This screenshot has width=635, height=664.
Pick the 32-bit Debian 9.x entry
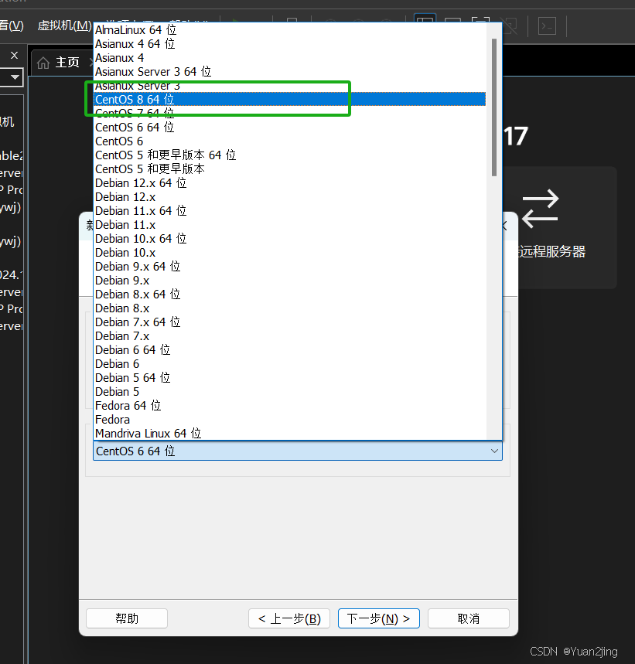coord(290,281)
